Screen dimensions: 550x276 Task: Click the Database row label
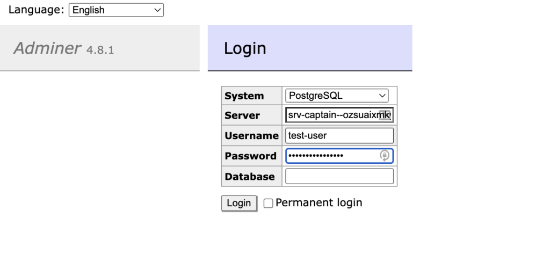tap(250, 177)
